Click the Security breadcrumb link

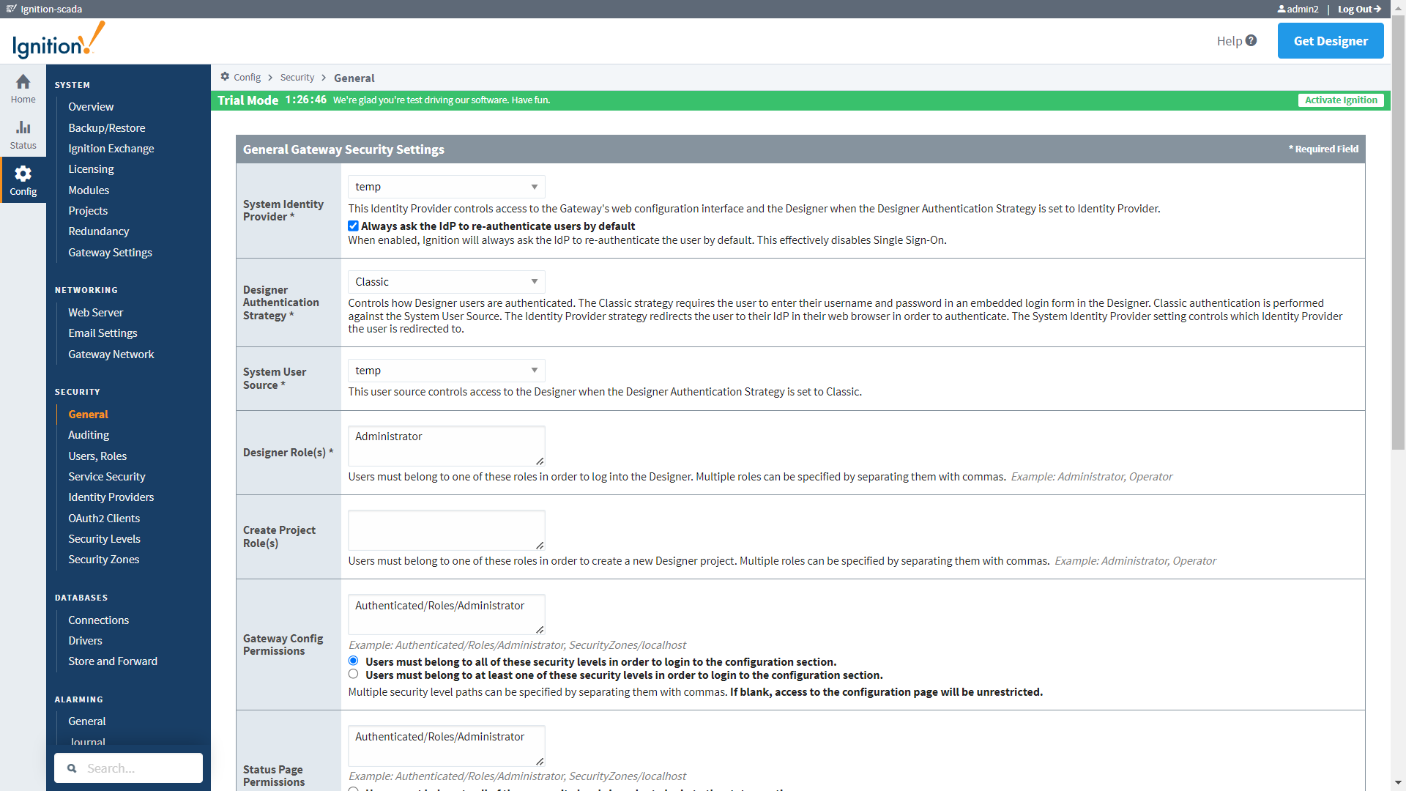(x=297, y=77)
